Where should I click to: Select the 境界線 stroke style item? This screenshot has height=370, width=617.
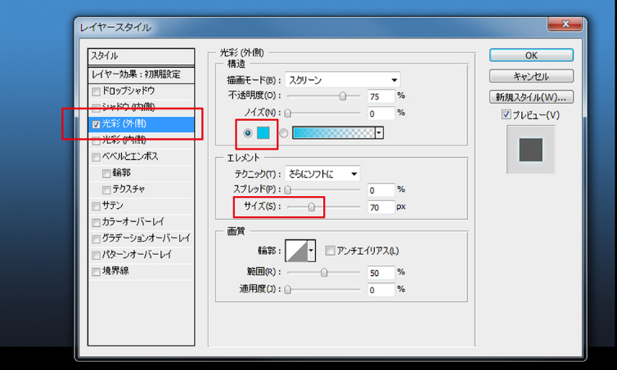tap(115, 270)
